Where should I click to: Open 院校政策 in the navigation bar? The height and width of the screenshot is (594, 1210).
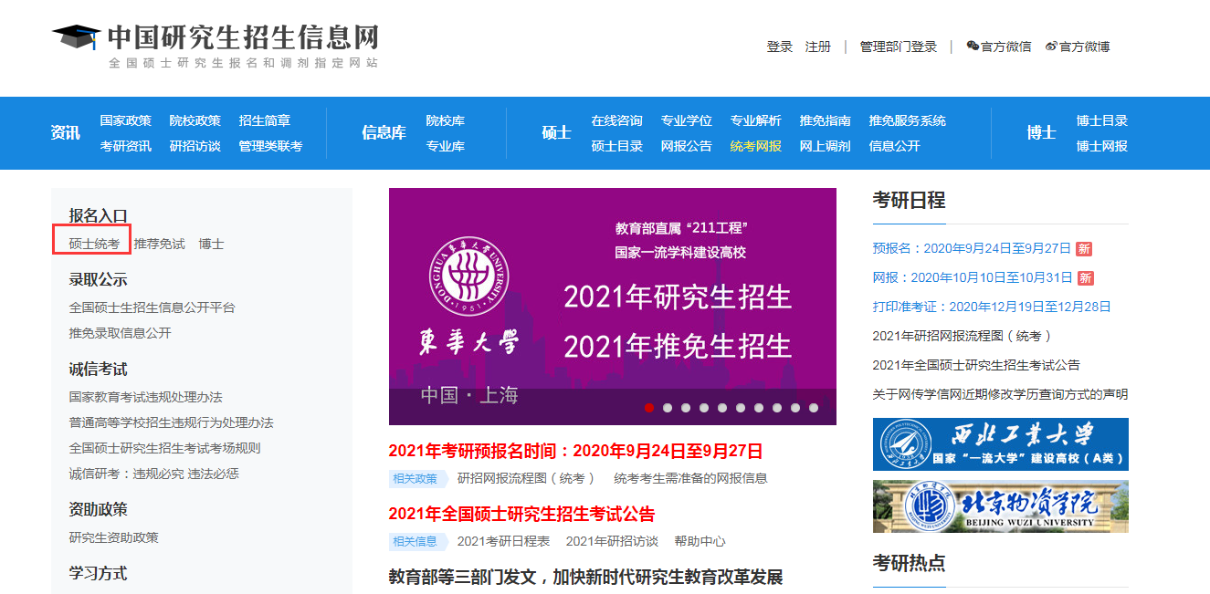point(195,120)
